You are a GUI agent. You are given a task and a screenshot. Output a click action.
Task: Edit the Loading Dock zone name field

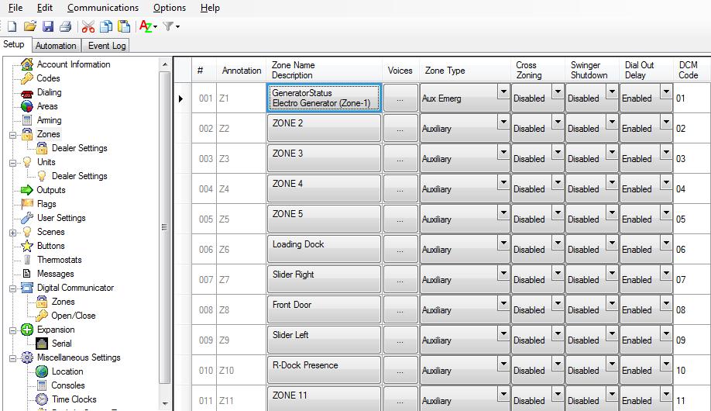(x=324, y=249)
